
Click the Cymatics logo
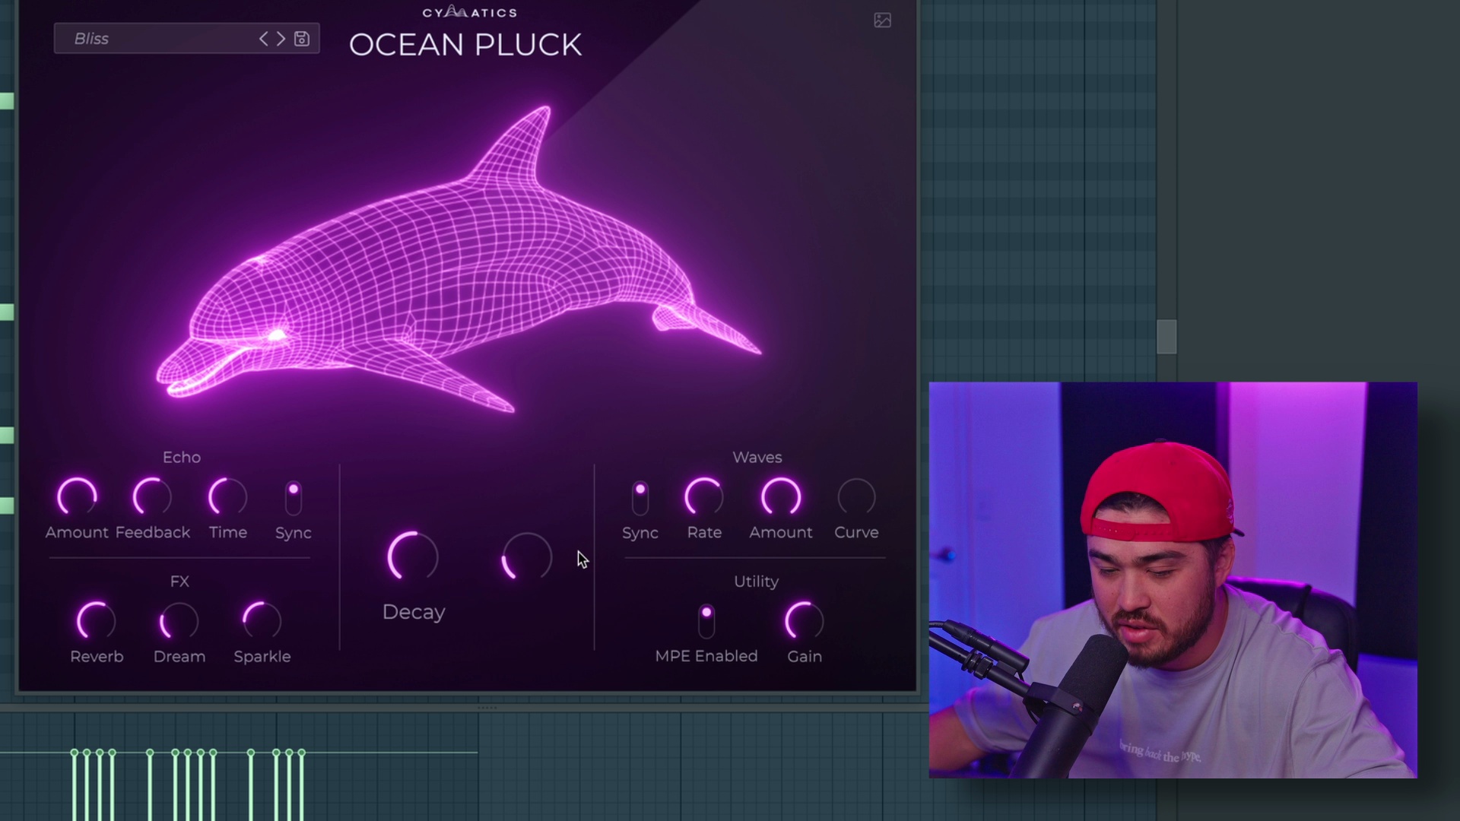tap(469, 11)
